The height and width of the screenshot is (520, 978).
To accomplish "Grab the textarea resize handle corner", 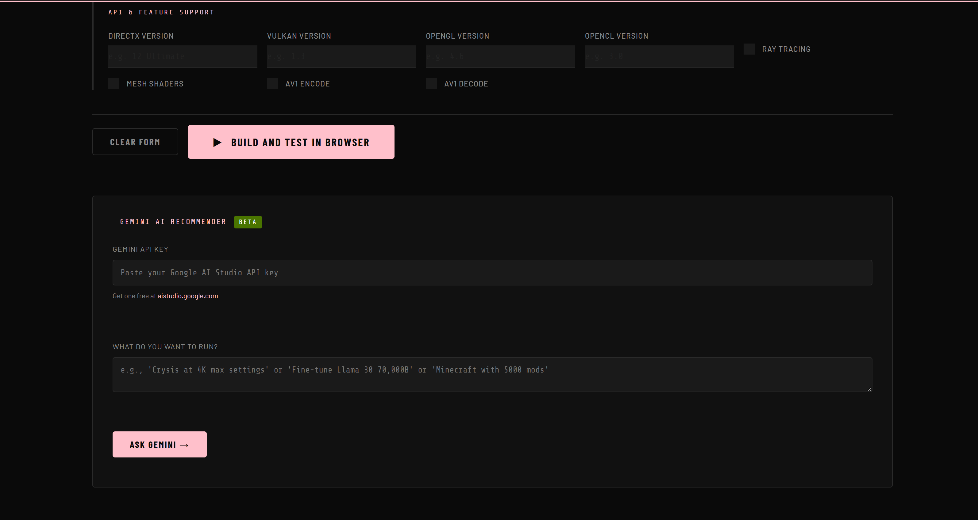I will [x=869, y=389].
